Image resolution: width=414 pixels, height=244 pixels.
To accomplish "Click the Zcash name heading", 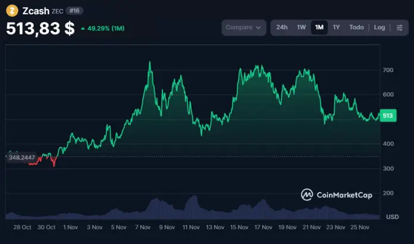I will coord(36,11).
